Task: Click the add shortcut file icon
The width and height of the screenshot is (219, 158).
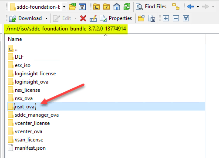Action: pos(152,18)
